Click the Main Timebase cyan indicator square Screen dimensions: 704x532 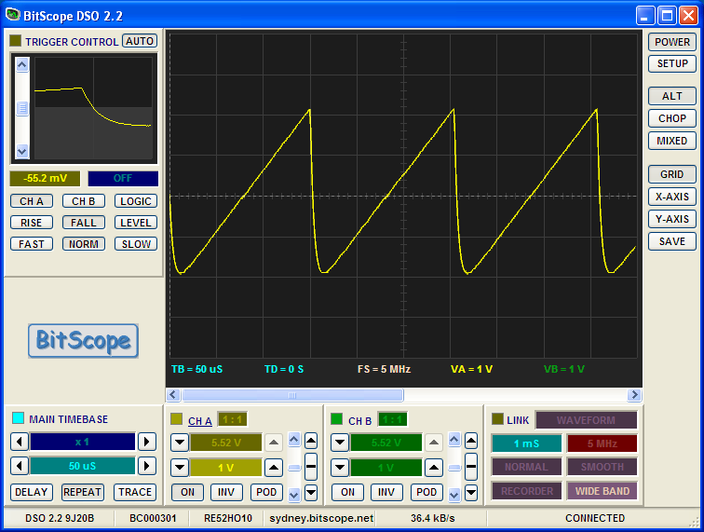(x=18, y=418)
